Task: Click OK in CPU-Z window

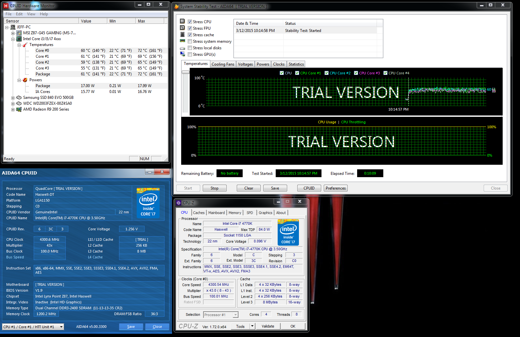Action: (293, 326)
